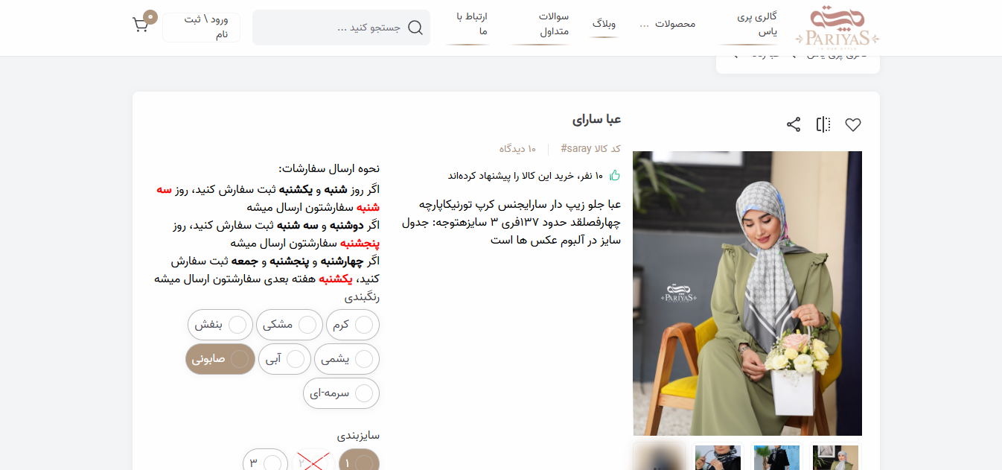Add product to wishlist heart icon
This screenshot has width=1002, height=470.
852,125
